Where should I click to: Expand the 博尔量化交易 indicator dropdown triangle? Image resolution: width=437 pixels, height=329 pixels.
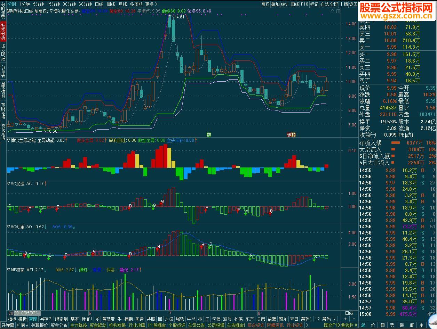[51, 11]
